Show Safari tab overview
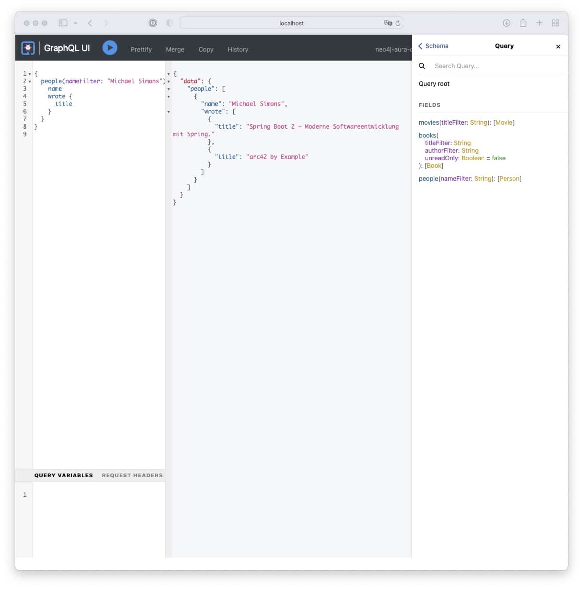This screenshot has width=583, height=589. click(x=555, y=23)
